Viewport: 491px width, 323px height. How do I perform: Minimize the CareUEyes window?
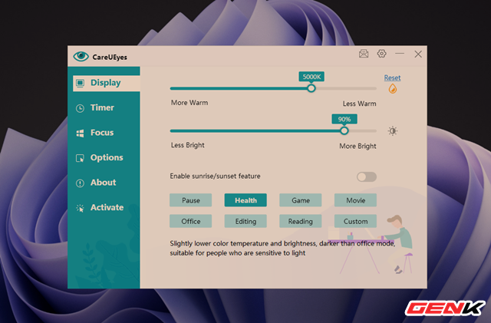pyautogui.click(x=400, y=54)
